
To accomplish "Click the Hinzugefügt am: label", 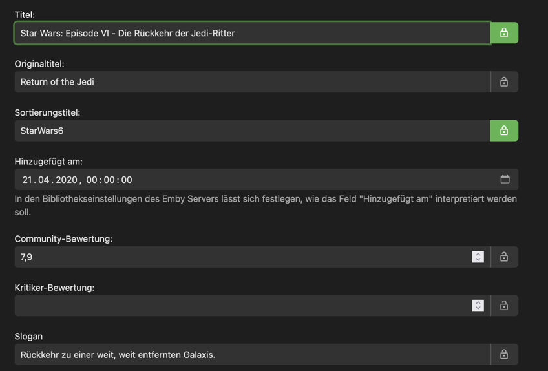I will 48,162.
